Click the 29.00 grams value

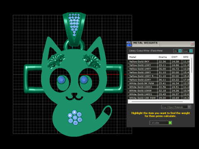click(162, 98)
